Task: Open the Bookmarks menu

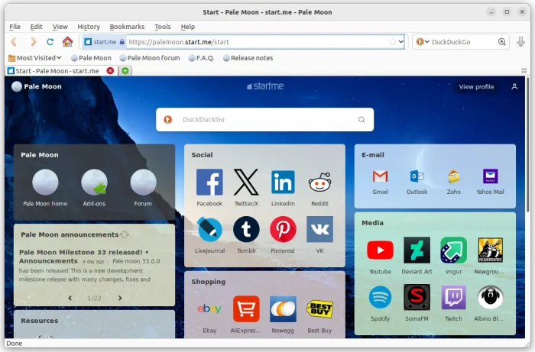Action: pos(127,27)
